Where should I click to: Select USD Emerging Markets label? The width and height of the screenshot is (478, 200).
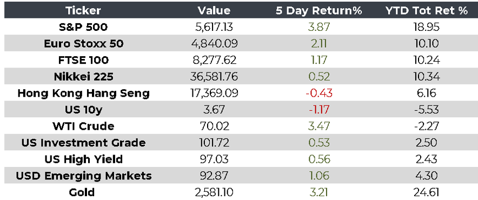pos(83,176)
